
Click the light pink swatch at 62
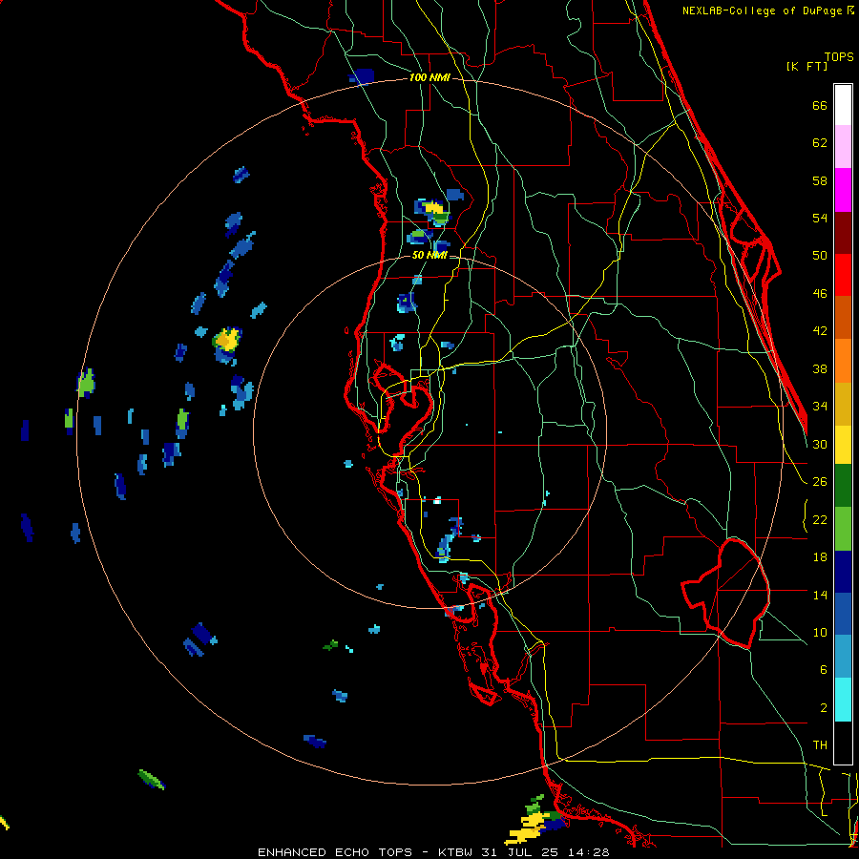click(x=843, y=146)
